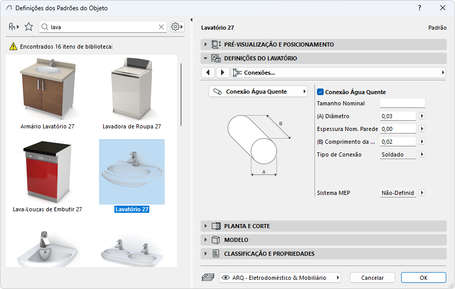Open Conexão Água Quente selector dropdown
This screenshot has height=289, width=455.
tap(259, 92)
